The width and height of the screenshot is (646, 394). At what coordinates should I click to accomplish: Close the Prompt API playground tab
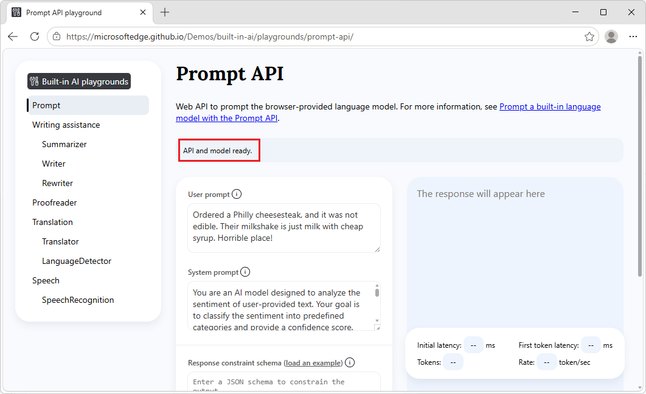coord(143,12)
